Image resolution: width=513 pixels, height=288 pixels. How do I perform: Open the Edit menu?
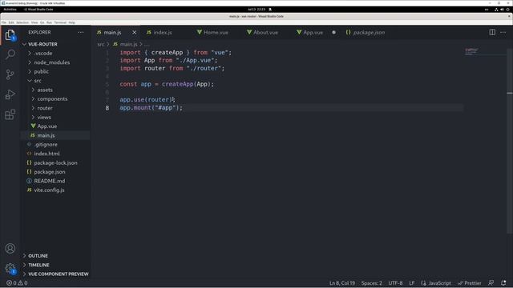click(x=11, y=22)
